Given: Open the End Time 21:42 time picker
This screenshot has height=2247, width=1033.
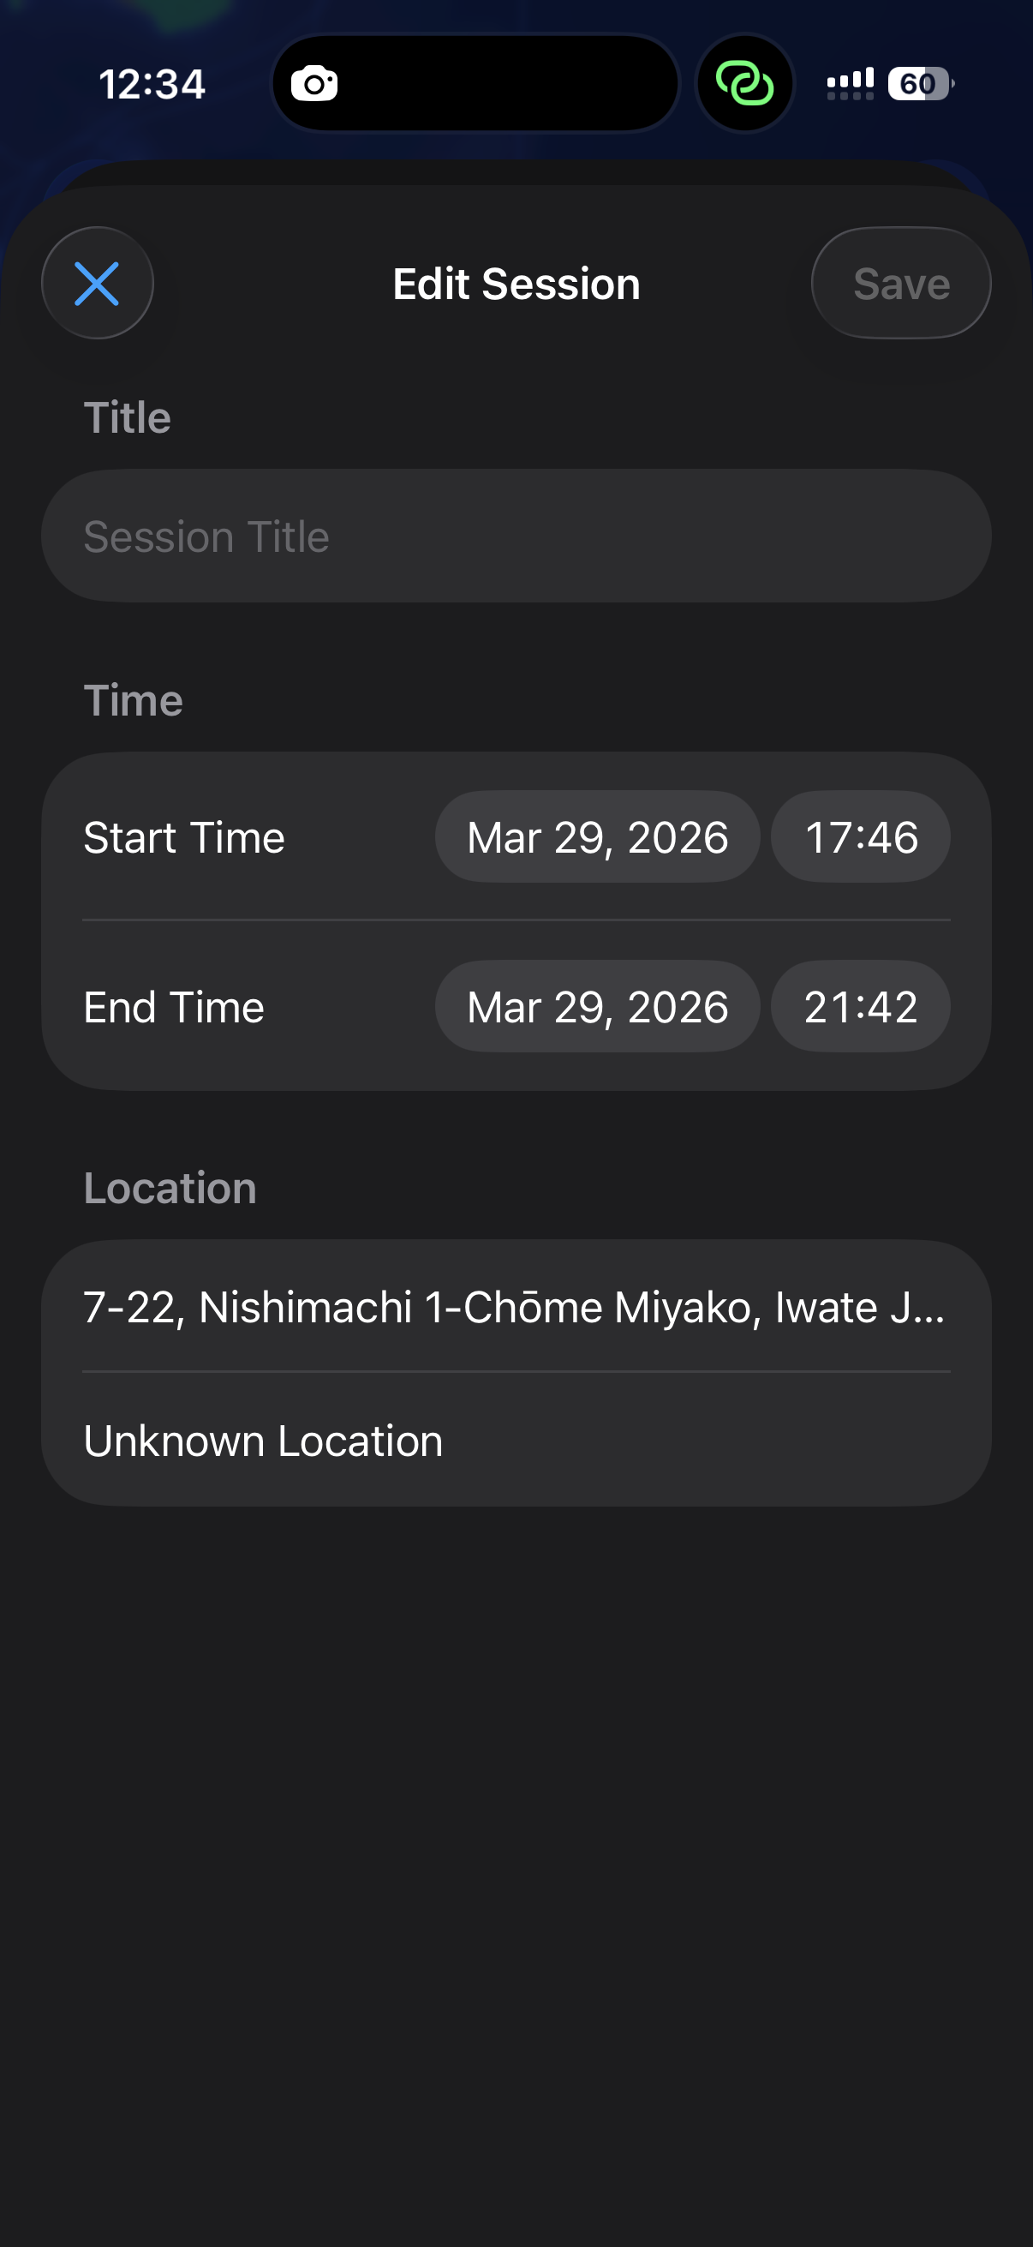Looking at the screenshot, I should click(860, 1007).
